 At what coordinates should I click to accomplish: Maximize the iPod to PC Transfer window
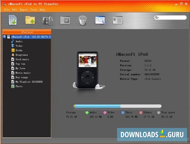[181, 4]
